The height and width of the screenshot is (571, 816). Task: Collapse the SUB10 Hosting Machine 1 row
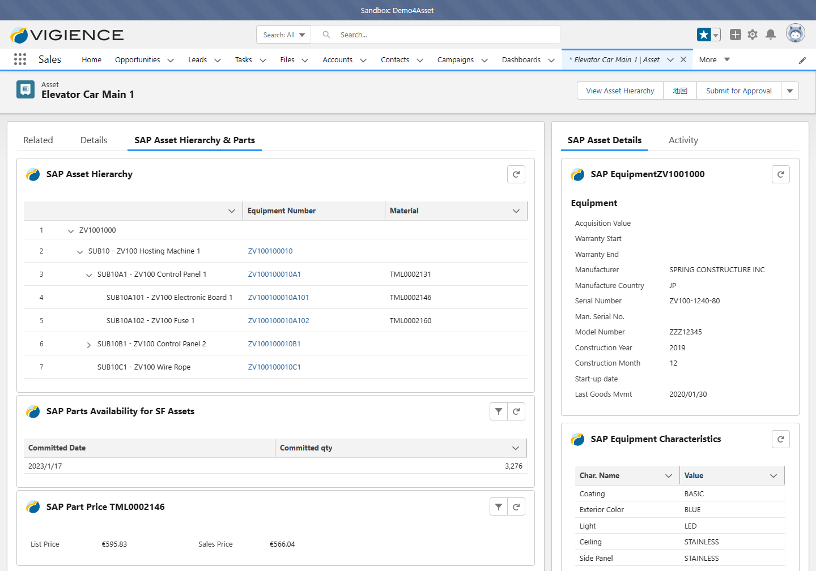[80, 252]
